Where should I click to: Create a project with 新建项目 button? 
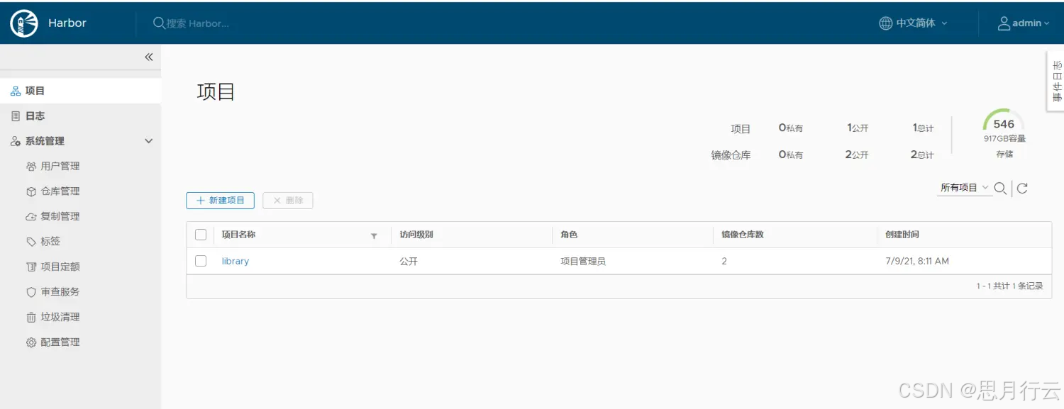pyautogui.click(x=220, y=200)
